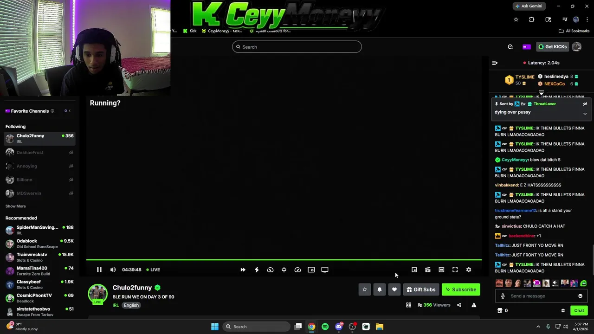Open the user profile avatar menu
Image resolution: width=594 pixels, height=334 pixels.
(576, 47)
